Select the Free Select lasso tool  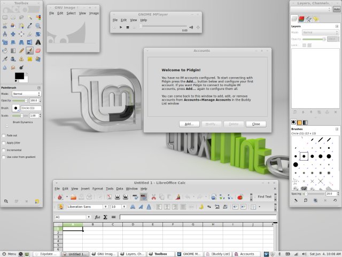tap(21, 17)
